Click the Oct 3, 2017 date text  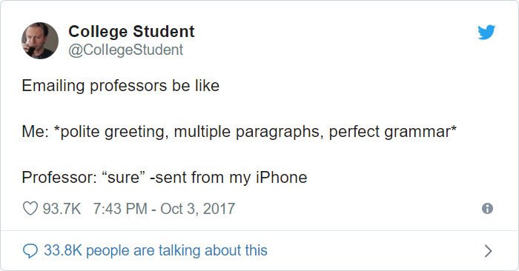click(x=198, y=209)
